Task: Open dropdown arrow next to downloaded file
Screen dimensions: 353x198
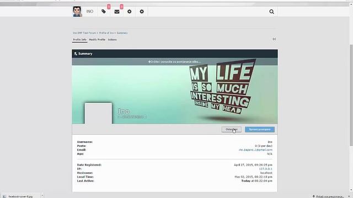Action: 42,196
